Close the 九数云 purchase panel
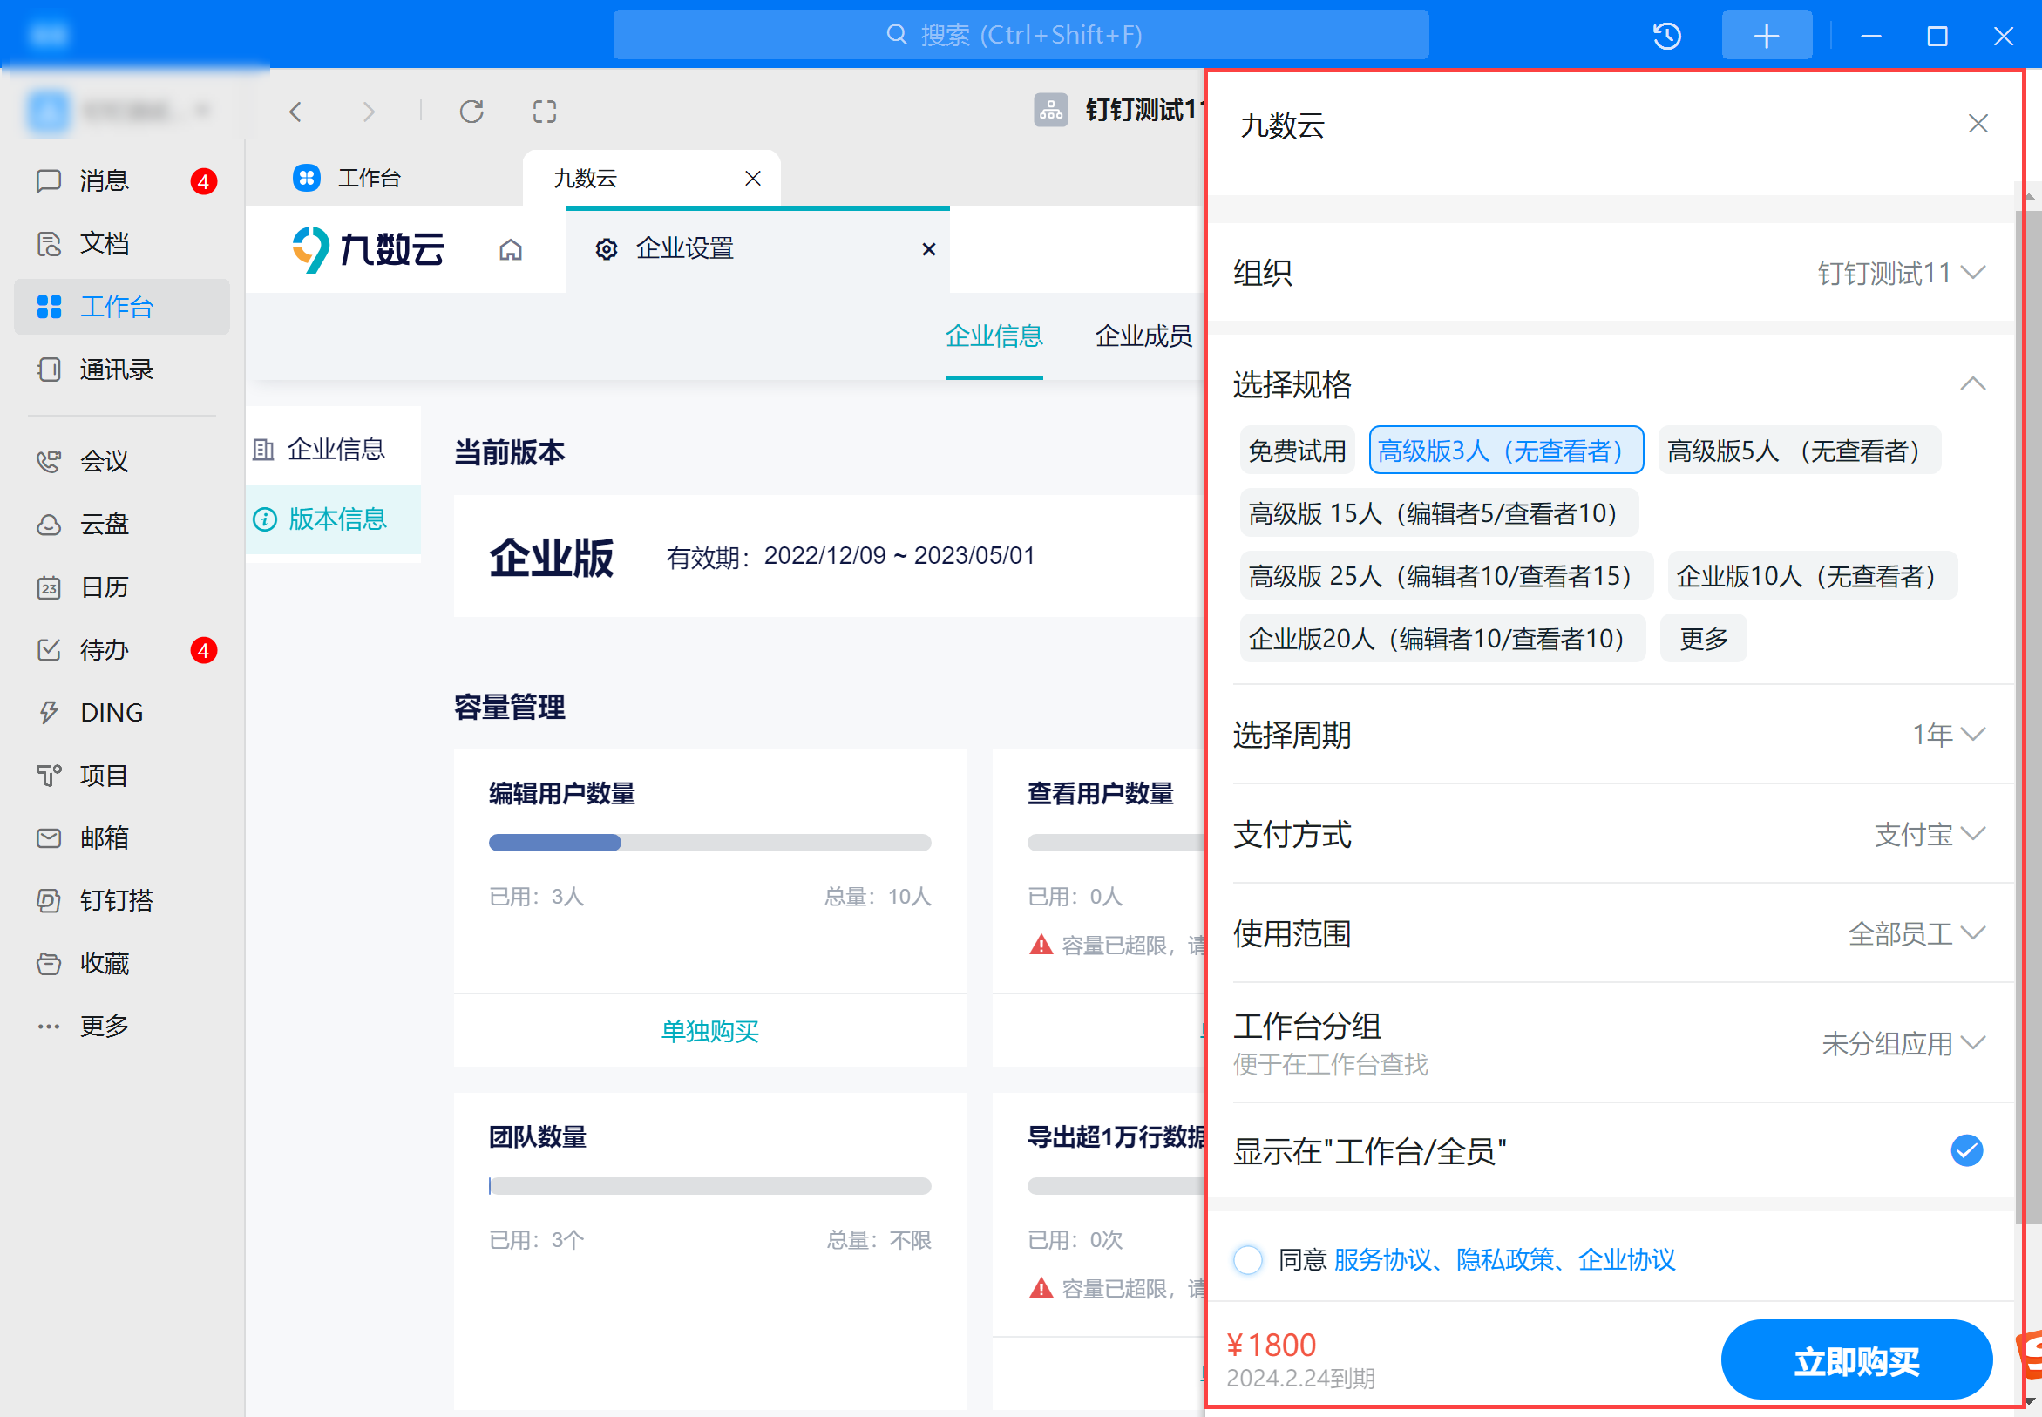This screenshot has width=2042, height=1417. pos(1978,124)
